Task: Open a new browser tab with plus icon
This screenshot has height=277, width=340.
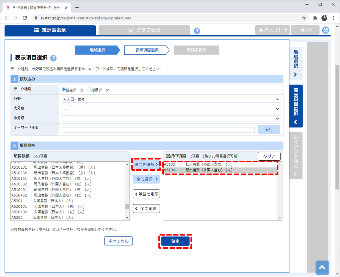Action: (77, 8)
